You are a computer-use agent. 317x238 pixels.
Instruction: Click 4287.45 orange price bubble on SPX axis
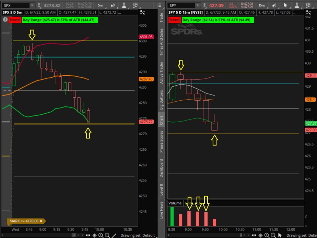(146, 79)
